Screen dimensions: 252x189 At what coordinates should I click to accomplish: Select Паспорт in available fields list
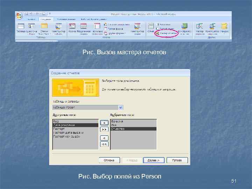[x=75, y=129]
